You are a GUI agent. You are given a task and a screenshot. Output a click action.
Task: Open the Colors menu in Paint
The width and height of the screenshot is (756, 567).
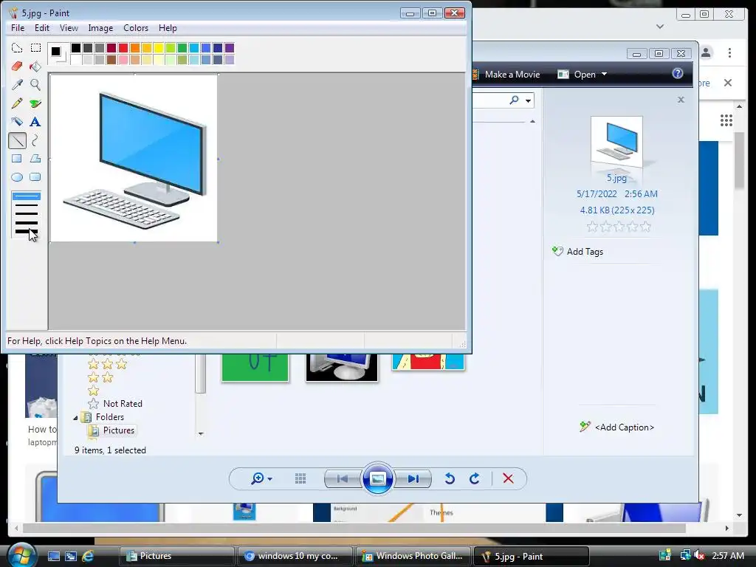coord(136,28)
